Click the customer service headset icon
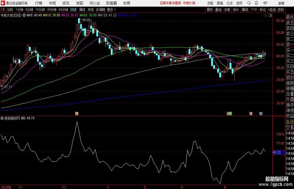294x189 pixels. click(x=249, y=3)
